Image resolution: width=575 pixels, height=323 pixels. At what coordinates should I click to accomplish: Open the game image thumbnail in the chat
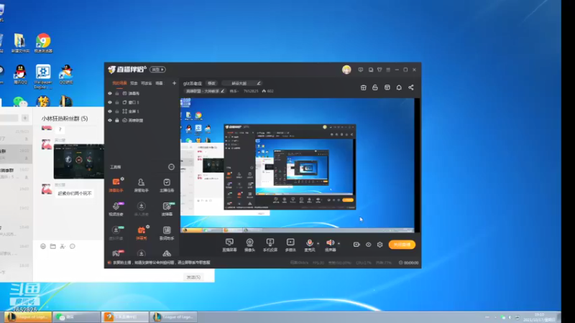(x=79, y=161)
